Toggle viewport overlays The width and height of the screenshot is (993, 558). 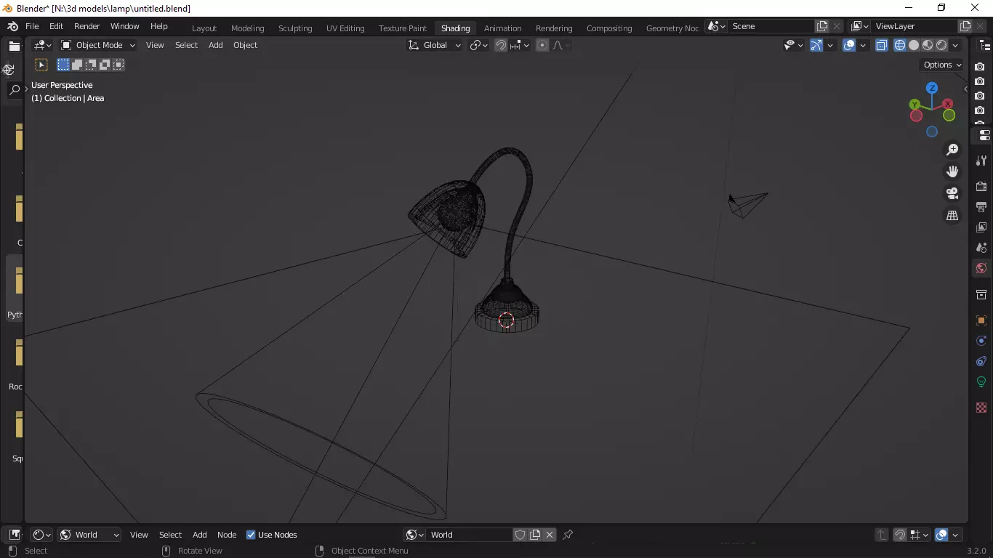point(849,45)
